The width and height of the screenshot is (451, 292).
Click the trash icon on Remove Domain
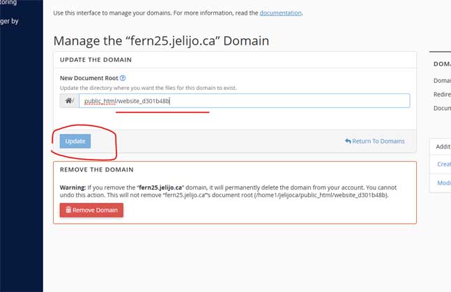(x=68, y=210)
